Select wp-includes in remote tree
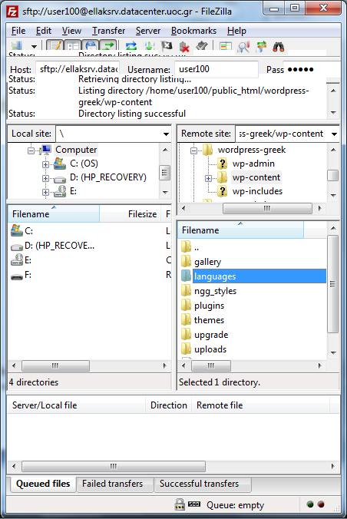Screen dimensions: 347x519 coord(257,191)
